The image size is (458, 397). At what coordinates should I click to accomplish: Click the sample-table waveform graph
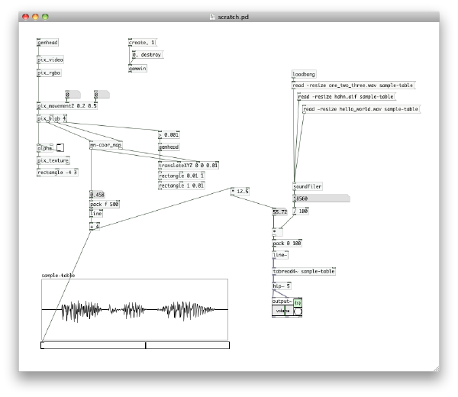134,309
